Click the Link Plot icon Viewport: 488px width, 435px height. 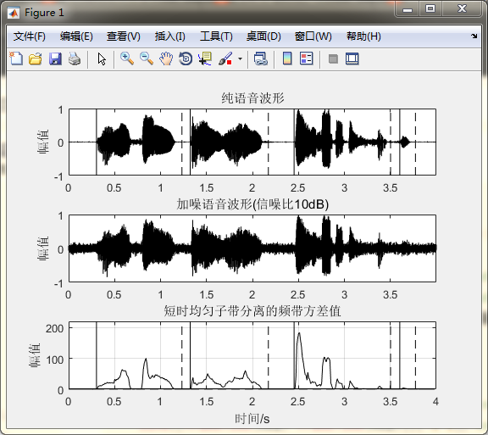pos(261,59)
